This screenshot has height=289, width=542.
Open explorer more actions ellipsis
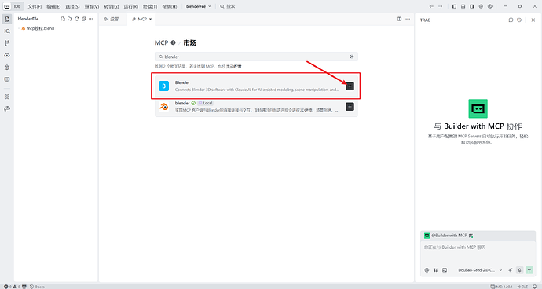coord(91,19)
